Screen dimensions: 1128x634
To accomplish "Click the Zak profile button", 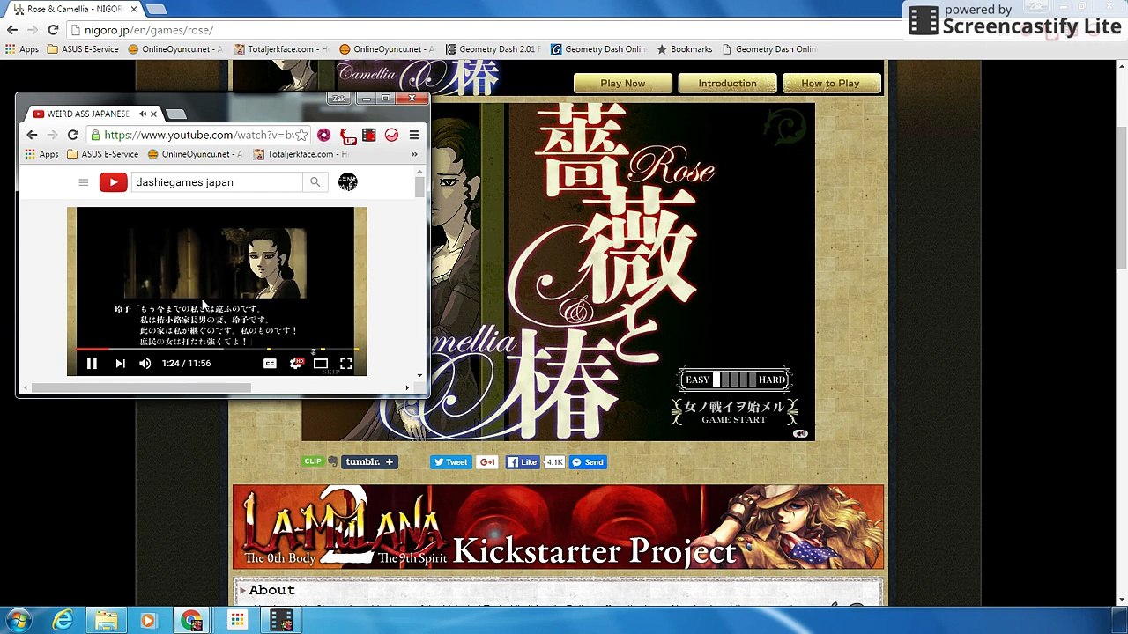I will point(339,99).
